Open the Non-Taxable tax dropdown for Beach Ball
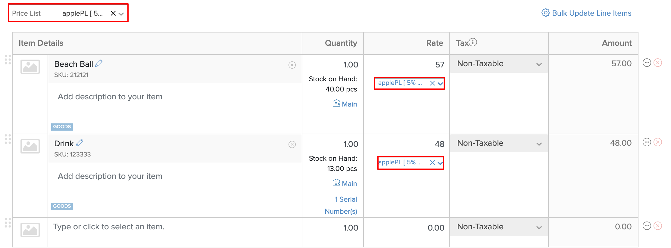Image resolution: width=671 pixels, height=248 pixels. pos(540,64)
